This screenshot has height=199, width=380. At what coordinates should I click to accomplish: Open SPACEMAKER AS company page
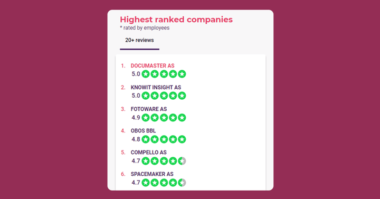tap(152, 174)
